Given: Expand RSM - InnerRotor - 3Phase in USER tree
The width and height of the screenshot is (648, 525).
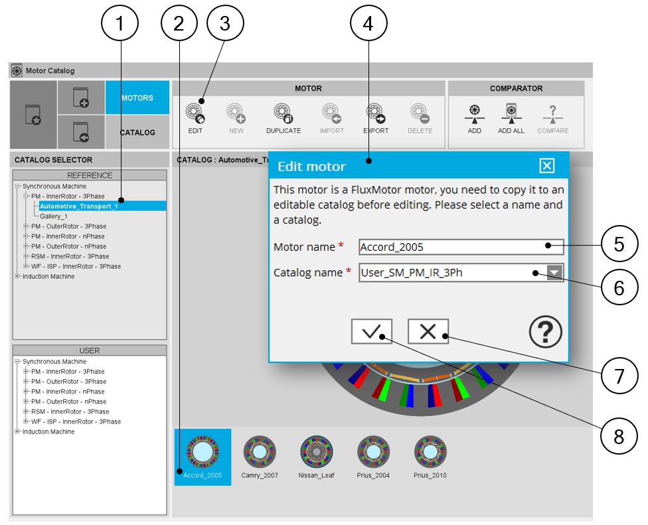Looking at the screenshot, I should click(26, 412).
